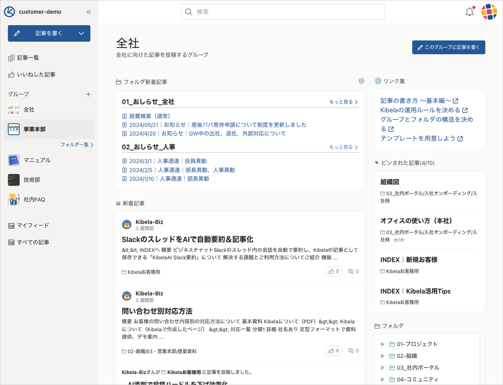Open pinned article 組織図
The image size is (503, 385).
tap(390, 182)
